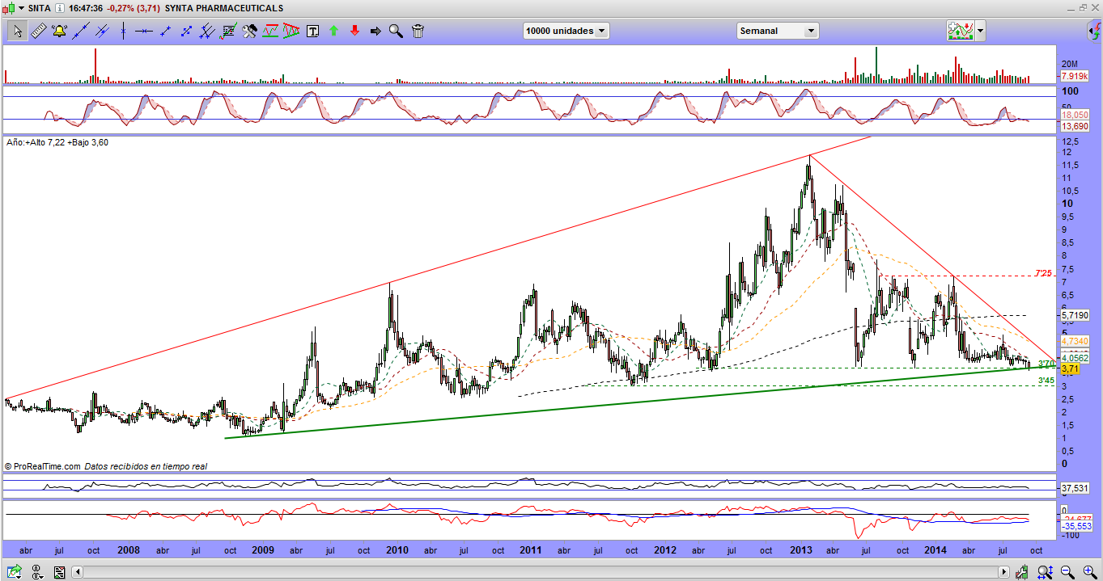Viewport: 1103px width, 581px height.
Task: Click the 2013 year label on time axis
Action: click(800, 550)
